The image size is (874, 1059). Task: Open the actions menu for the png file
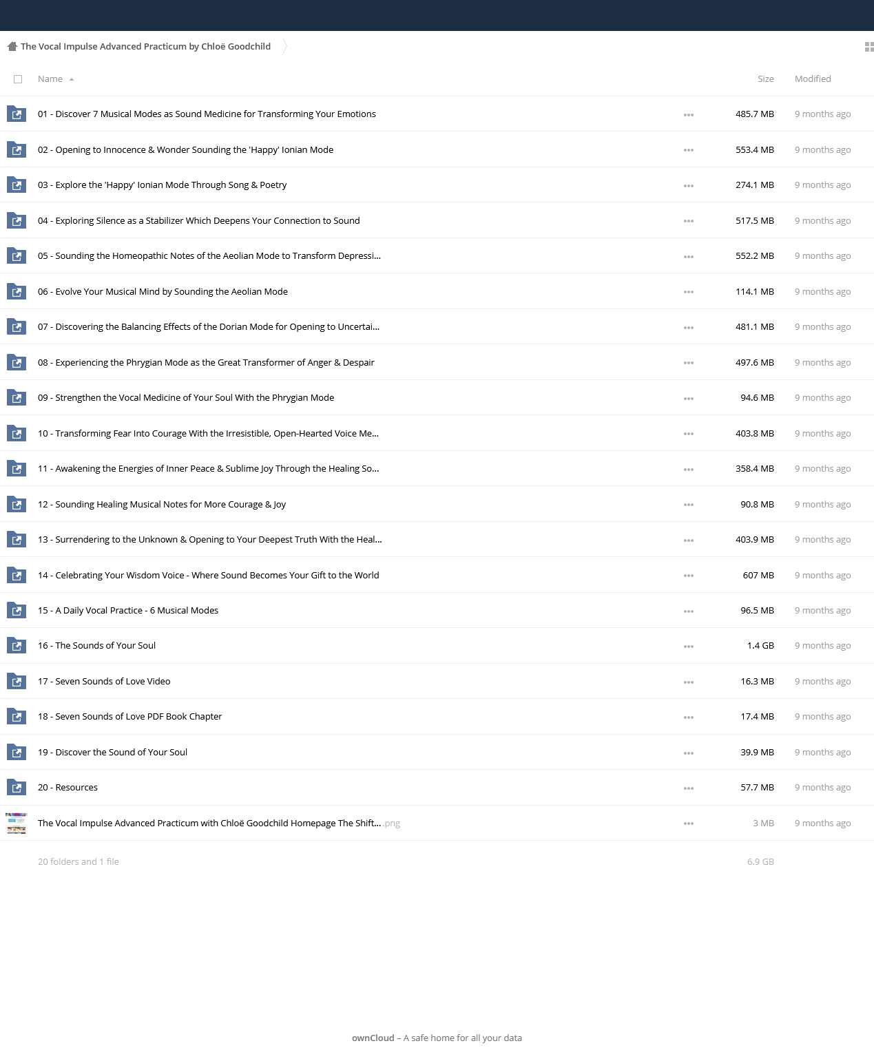(689, 824)
